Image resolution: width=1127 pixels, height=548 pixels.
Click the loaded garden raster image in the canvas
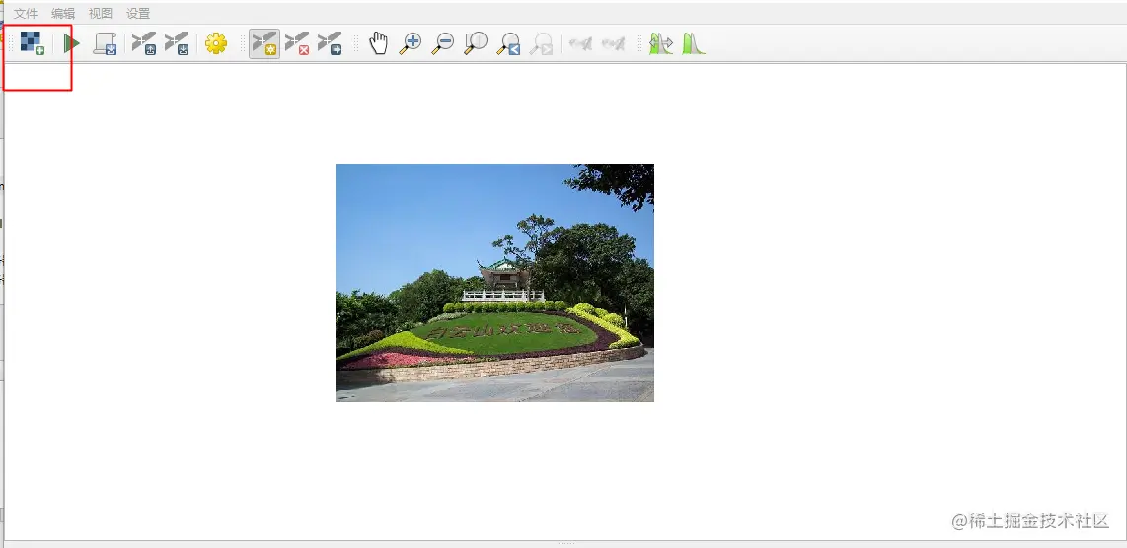pyautogui.click(x=494, y=282)
